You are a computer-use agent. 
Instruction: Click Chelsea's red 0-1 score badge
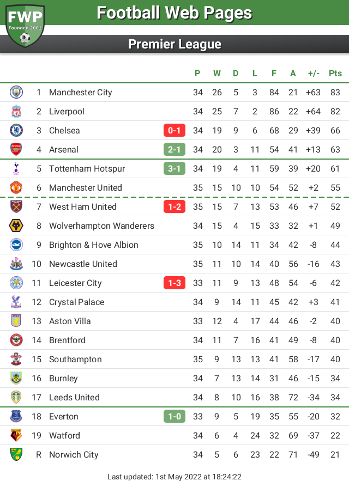click(174, 131)
